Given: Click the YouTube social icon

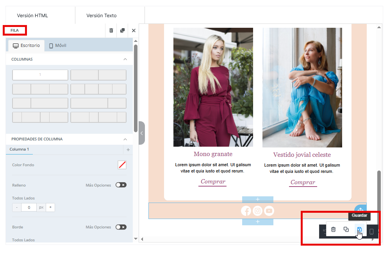Looking at the screenshot, I should pos(269,211).
